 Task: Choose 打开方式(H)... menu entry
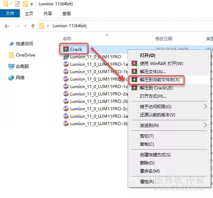(153, 96)
